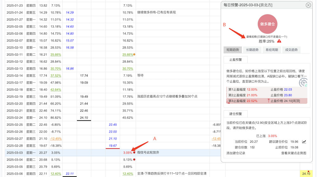Click the 已上涨 3.05% value in the popup
This screenshot has width=317, height=177.
click(x=273, y=136)
